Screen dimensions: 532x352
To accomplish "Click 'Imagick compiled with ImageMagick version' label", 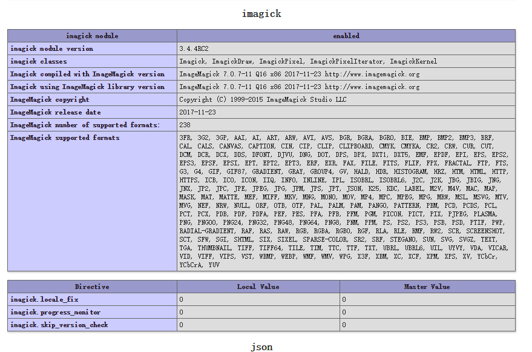I will coord(87,74).
